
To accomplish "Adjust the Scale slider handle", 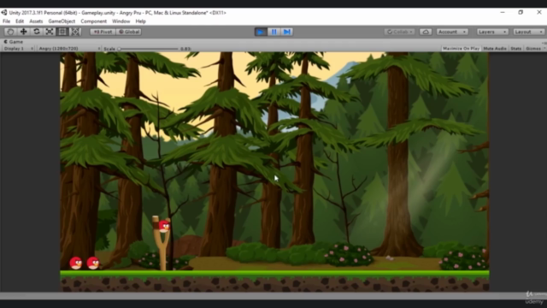I will click(x=120, y=49).
